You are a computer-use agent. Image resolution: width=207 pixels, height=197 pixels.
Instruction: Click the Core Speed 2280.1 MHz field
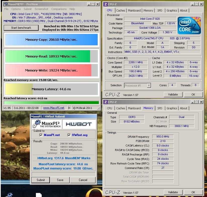[x=136, y=62]
